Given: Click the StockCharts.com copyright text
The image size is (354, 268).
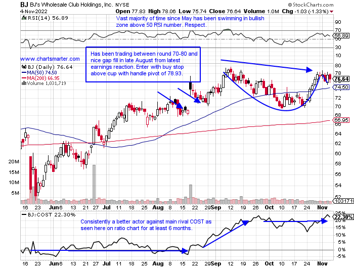Looking at the screenshot, I should click(311, 5).
